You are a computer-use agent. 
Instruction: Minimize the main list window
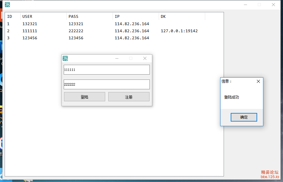pos(245,5)
